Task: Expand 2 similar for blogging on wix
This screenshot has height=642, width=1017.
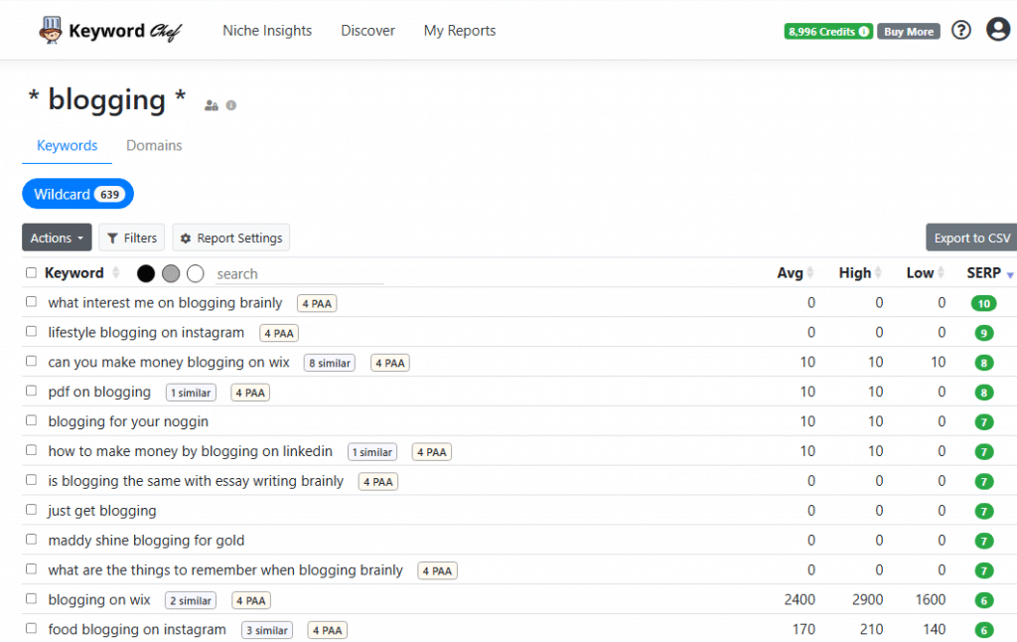Action: (x=191, y=600)
